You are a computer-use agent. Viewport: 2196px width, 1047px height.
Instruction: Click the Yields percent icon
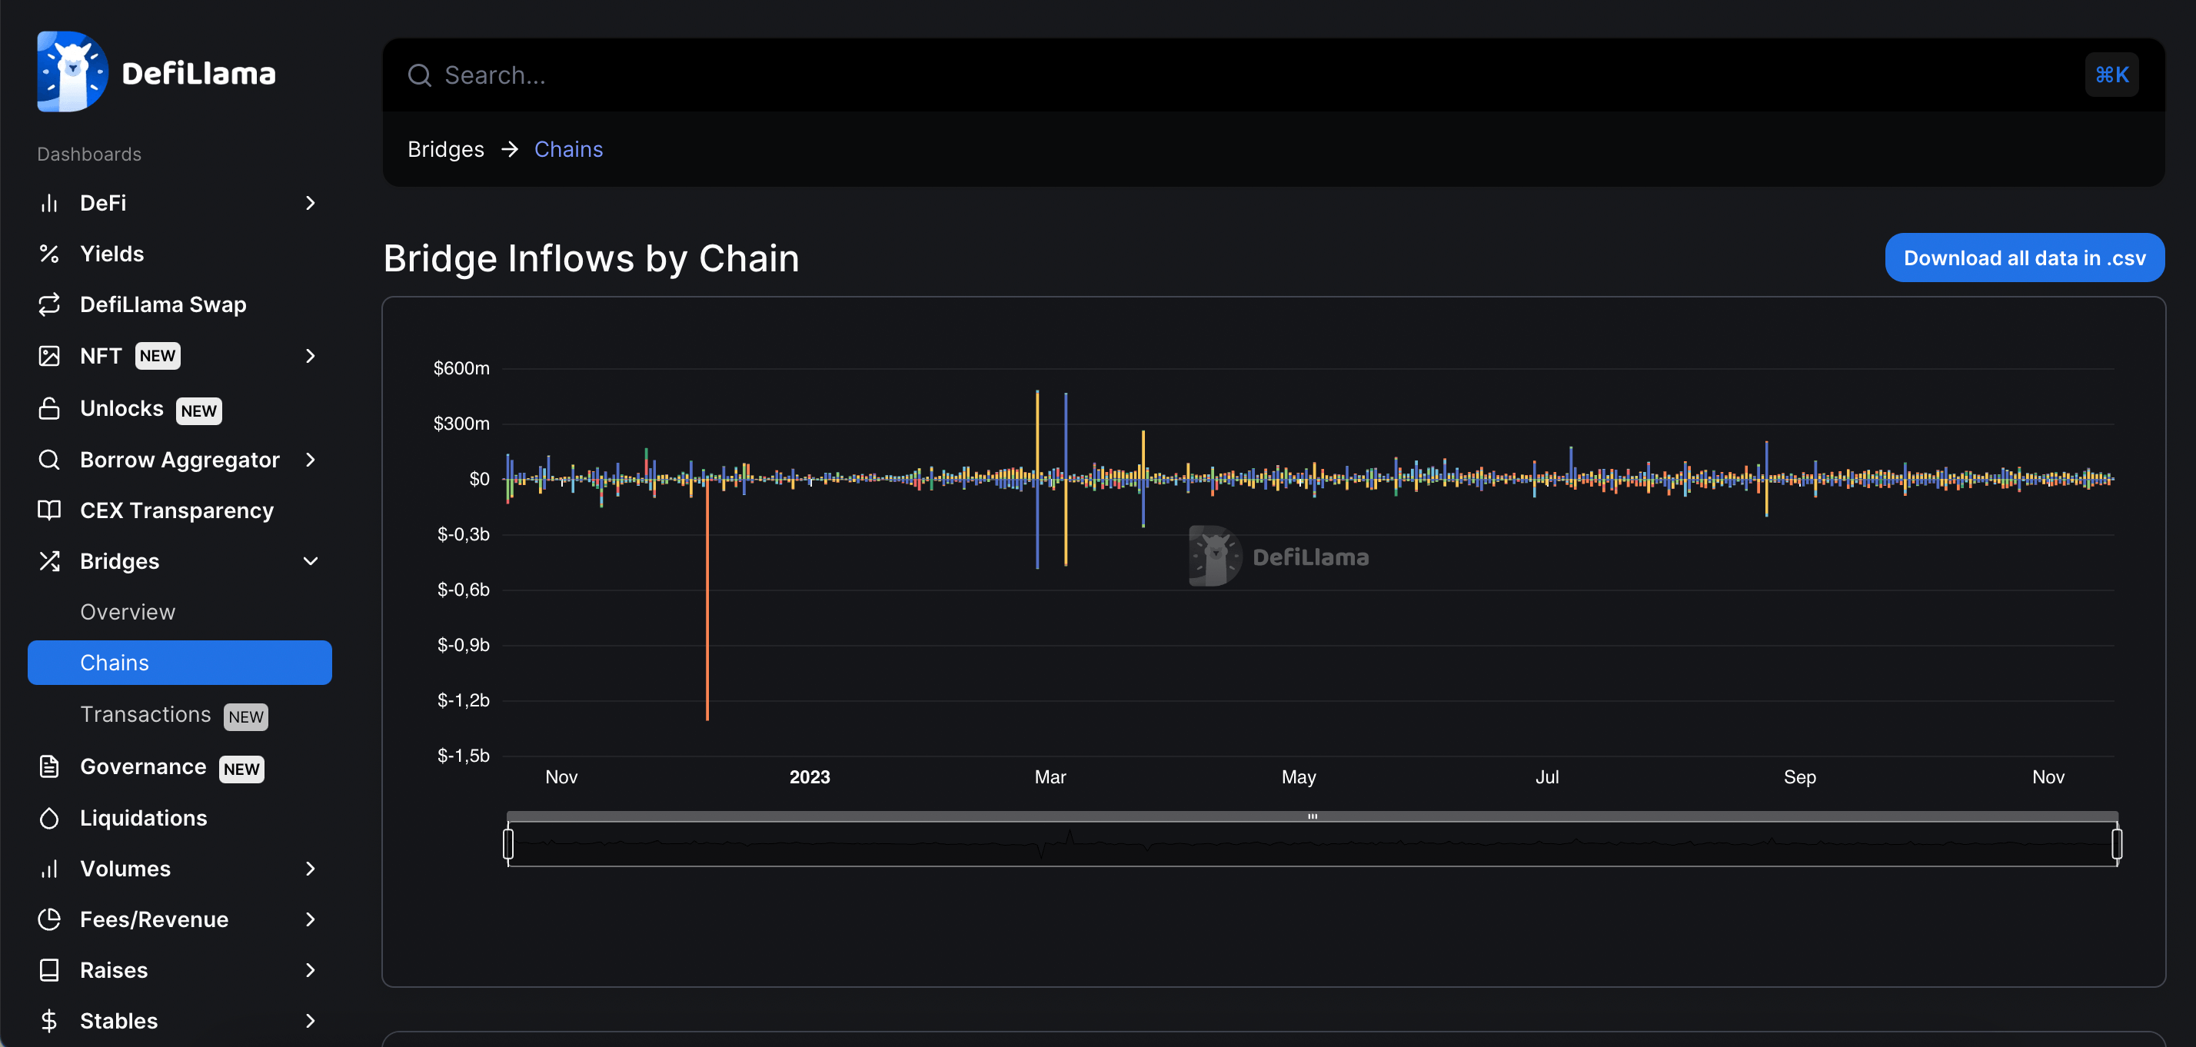pos(48,254)
